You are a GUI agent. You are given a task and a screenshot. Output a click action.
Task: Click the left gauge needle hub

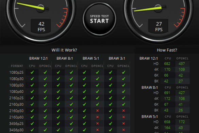point(40,9)
